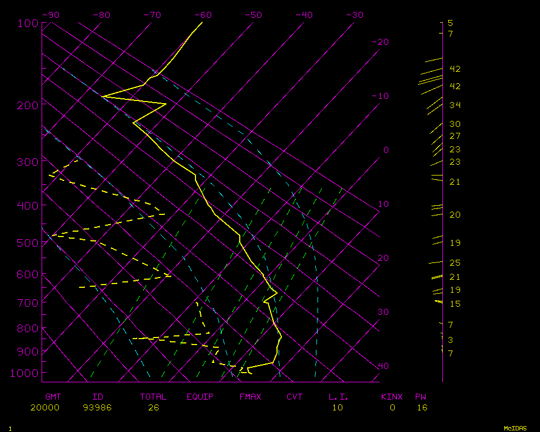The width and height of the screenshot is (540, 432).
Task: Select the station ID value 93986
Action: (97, 408)
